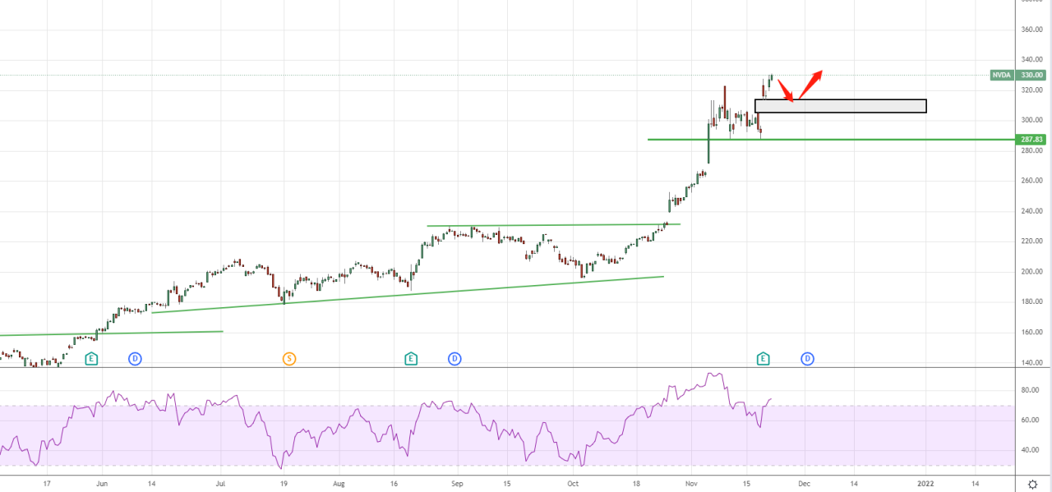Click the orange split S marker
Viewport: 1052px width, 492px height.
point(289,359)
